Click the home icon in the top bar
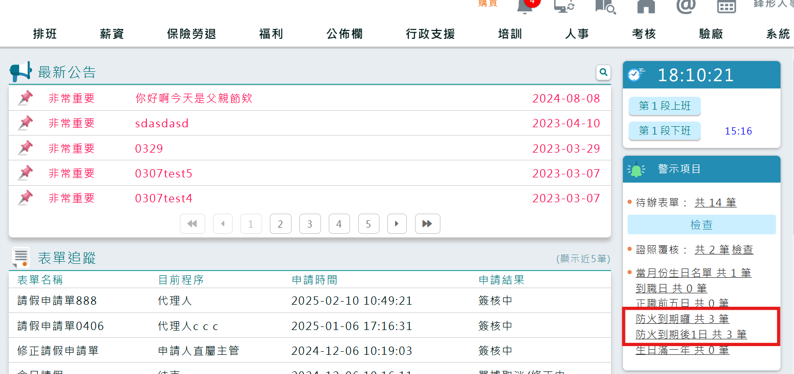 coord(645,6)
